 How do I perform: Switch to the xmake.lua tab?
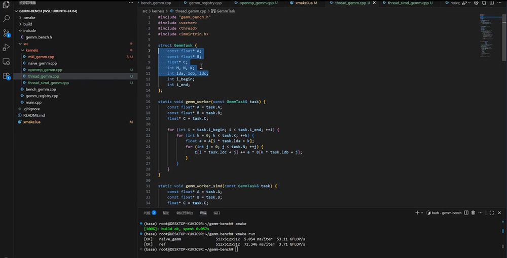pyautogui.click(x=304, y=3)
